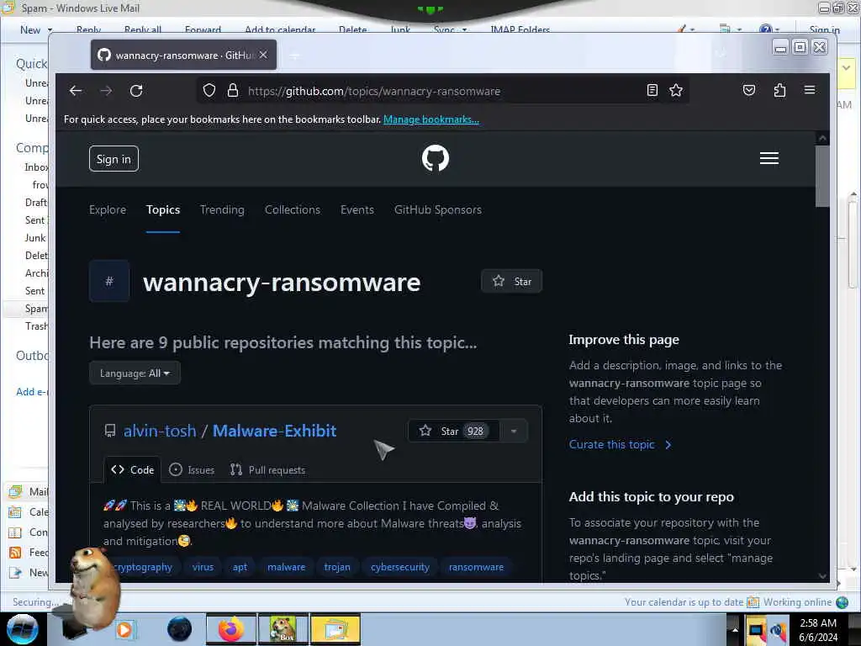Open the media player taskbar icon
This screenshot has height=646, width=861.
pyautogui.click(x=124, y=629)
